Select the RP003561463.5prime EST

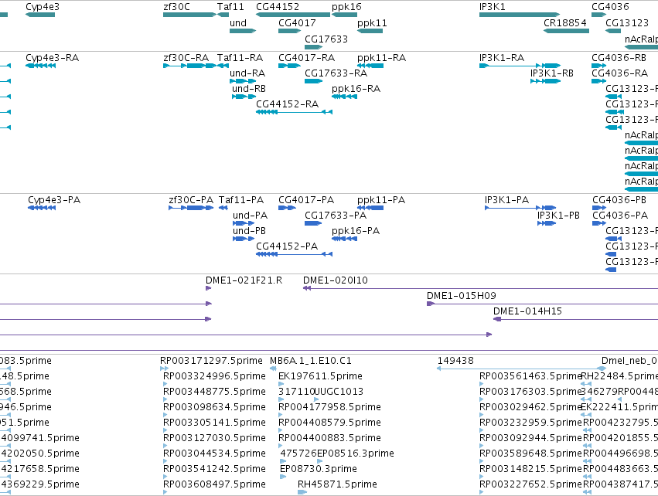(x=482, y=384)
